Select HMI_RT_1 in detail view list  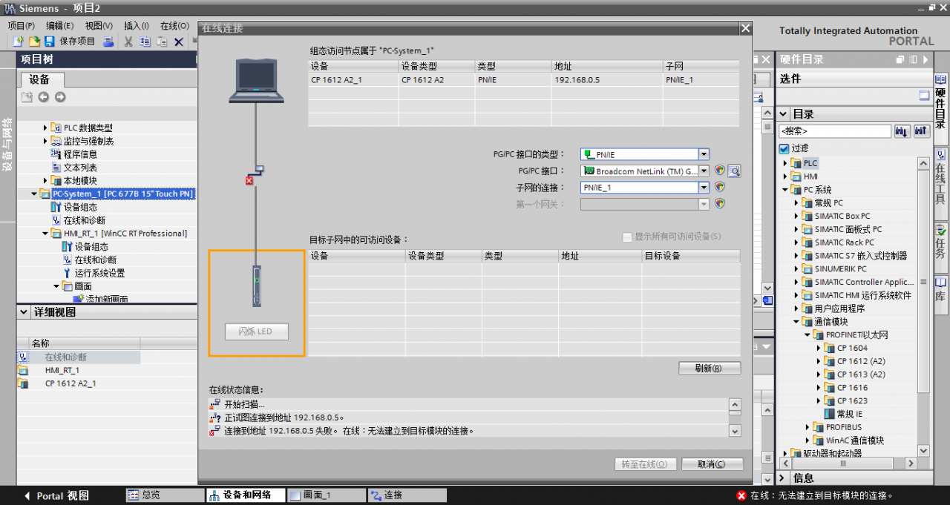point(62,370)
